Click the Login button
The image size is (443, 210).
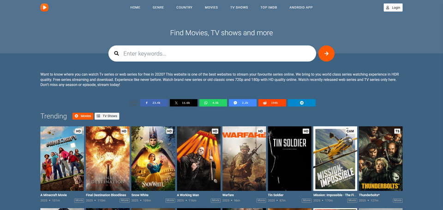(393, 8)
